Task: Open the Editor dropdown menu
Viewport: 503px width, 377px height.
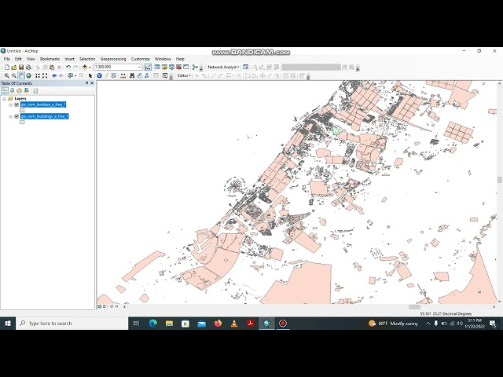Action: (x=184, y=75)
